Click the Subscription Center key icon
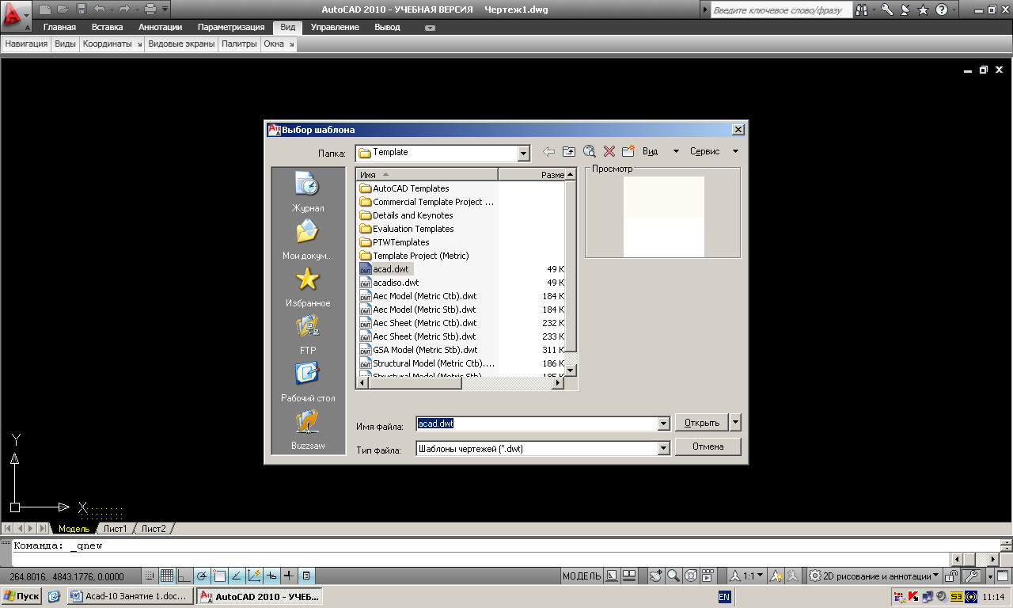Image resolution: width=1013 pixels, height=608 pixels. pos(887,9)
